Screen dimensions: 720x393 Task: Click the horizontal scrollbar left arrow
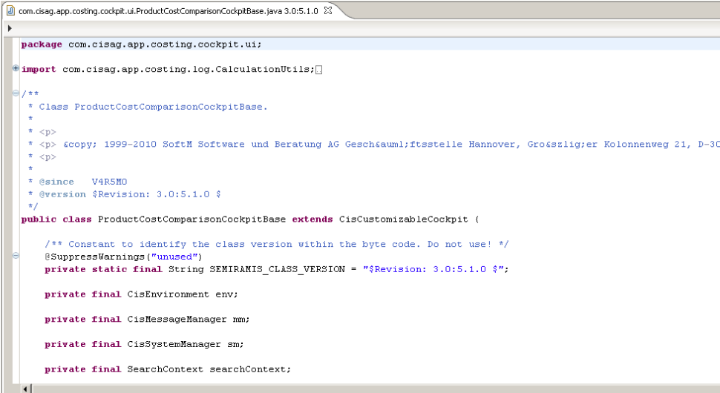[27, 388]
